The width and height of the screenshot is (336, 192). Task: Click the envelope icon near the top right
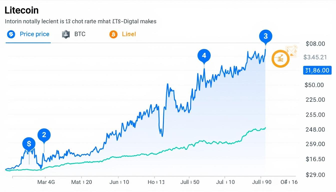[291, 52]
